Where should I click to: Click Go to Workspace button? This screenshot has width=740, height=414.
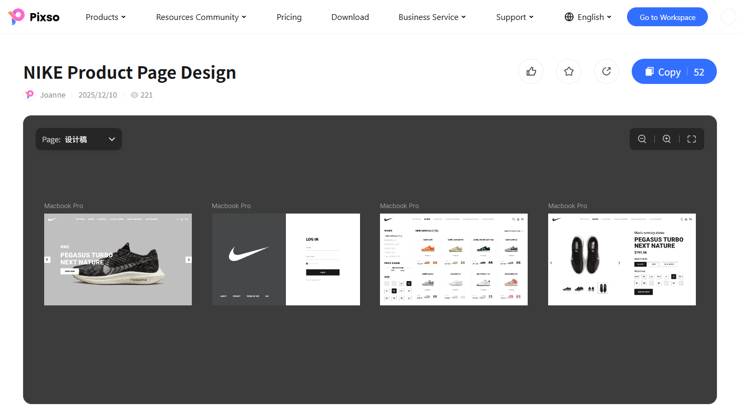(667, 17)
